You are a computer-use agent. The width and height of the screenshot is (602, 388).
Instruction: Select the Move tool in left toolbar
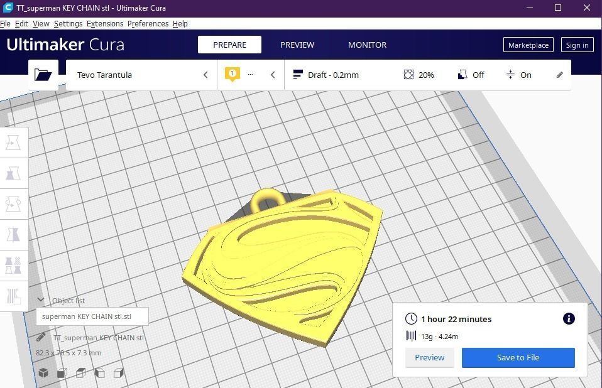[x=13, y=143]
